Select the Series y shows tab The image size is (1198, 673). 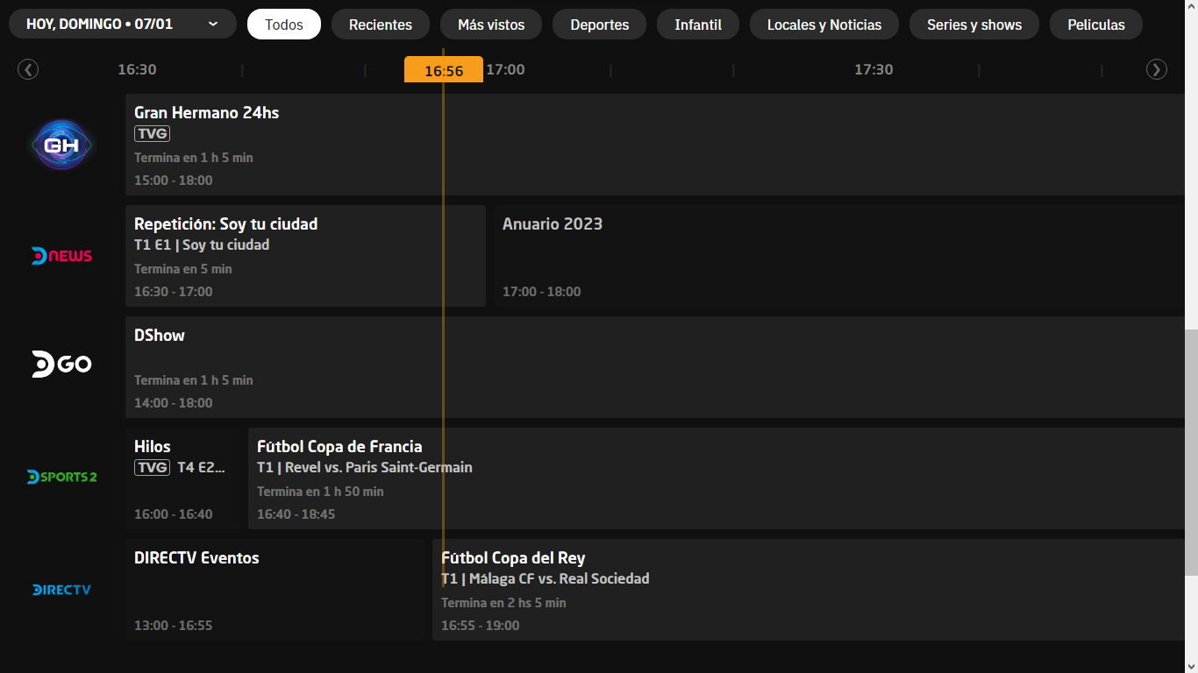(974, 25)
